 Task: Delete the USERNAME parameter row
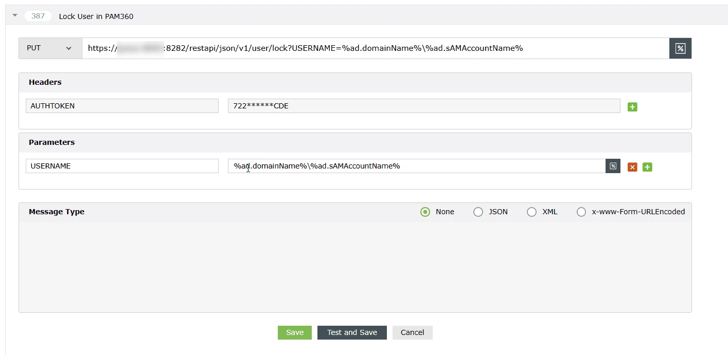[632, 166]
